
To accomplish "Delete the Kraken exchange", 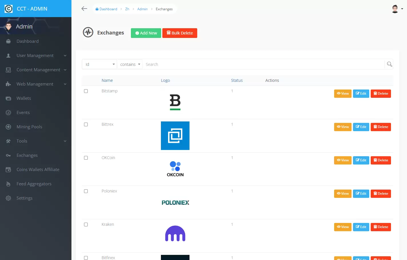I will pos(381,227).
